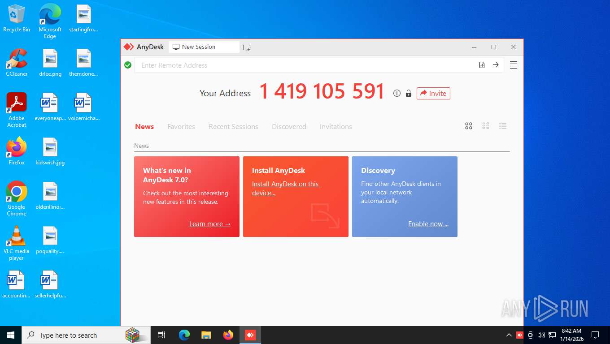The width and height of the screenshot is (610, 344).
Task: Click AnyDesk icon in the taskbar
Action: pos(250,335)
